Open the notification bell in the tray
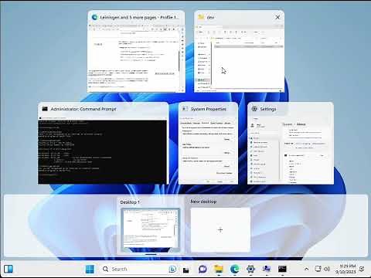Image resolution: width=371 pixels, height=278 pixels. [362, 269]
